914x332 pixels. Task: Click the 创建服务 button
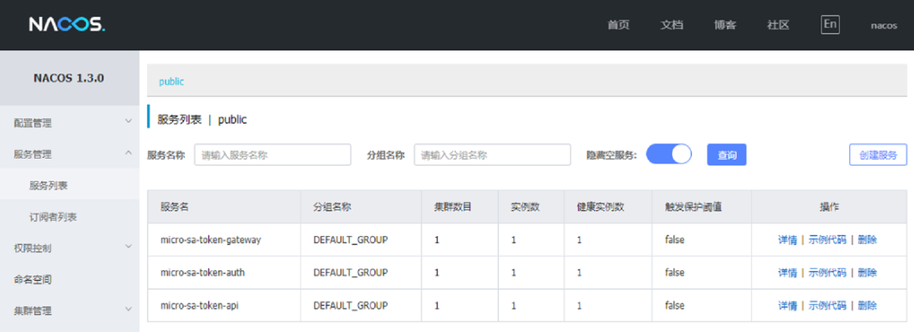pos(877,155)
